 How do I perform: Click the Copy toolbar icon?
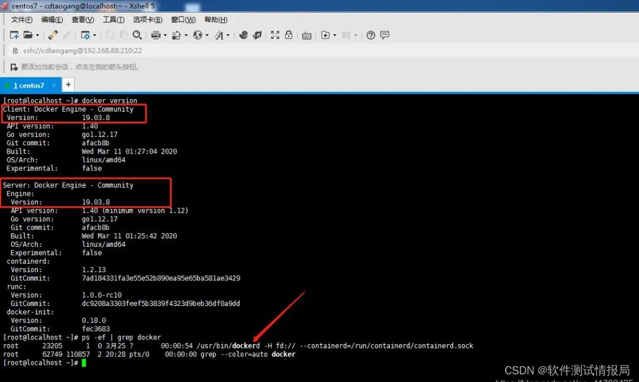pyautogui.click(x=110, y=35)
